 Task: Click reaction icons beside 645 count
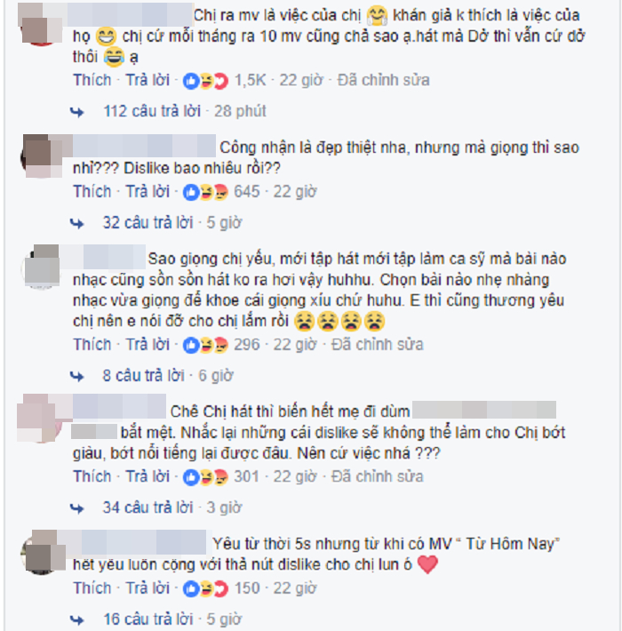tap(205, 193)
